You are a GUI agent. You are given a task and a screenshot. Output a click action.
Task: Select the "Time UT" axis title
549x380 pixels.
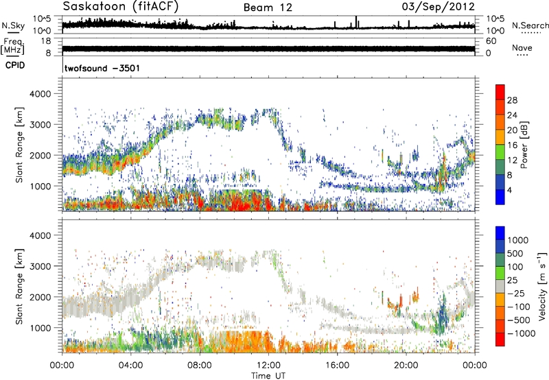[268, 376]
